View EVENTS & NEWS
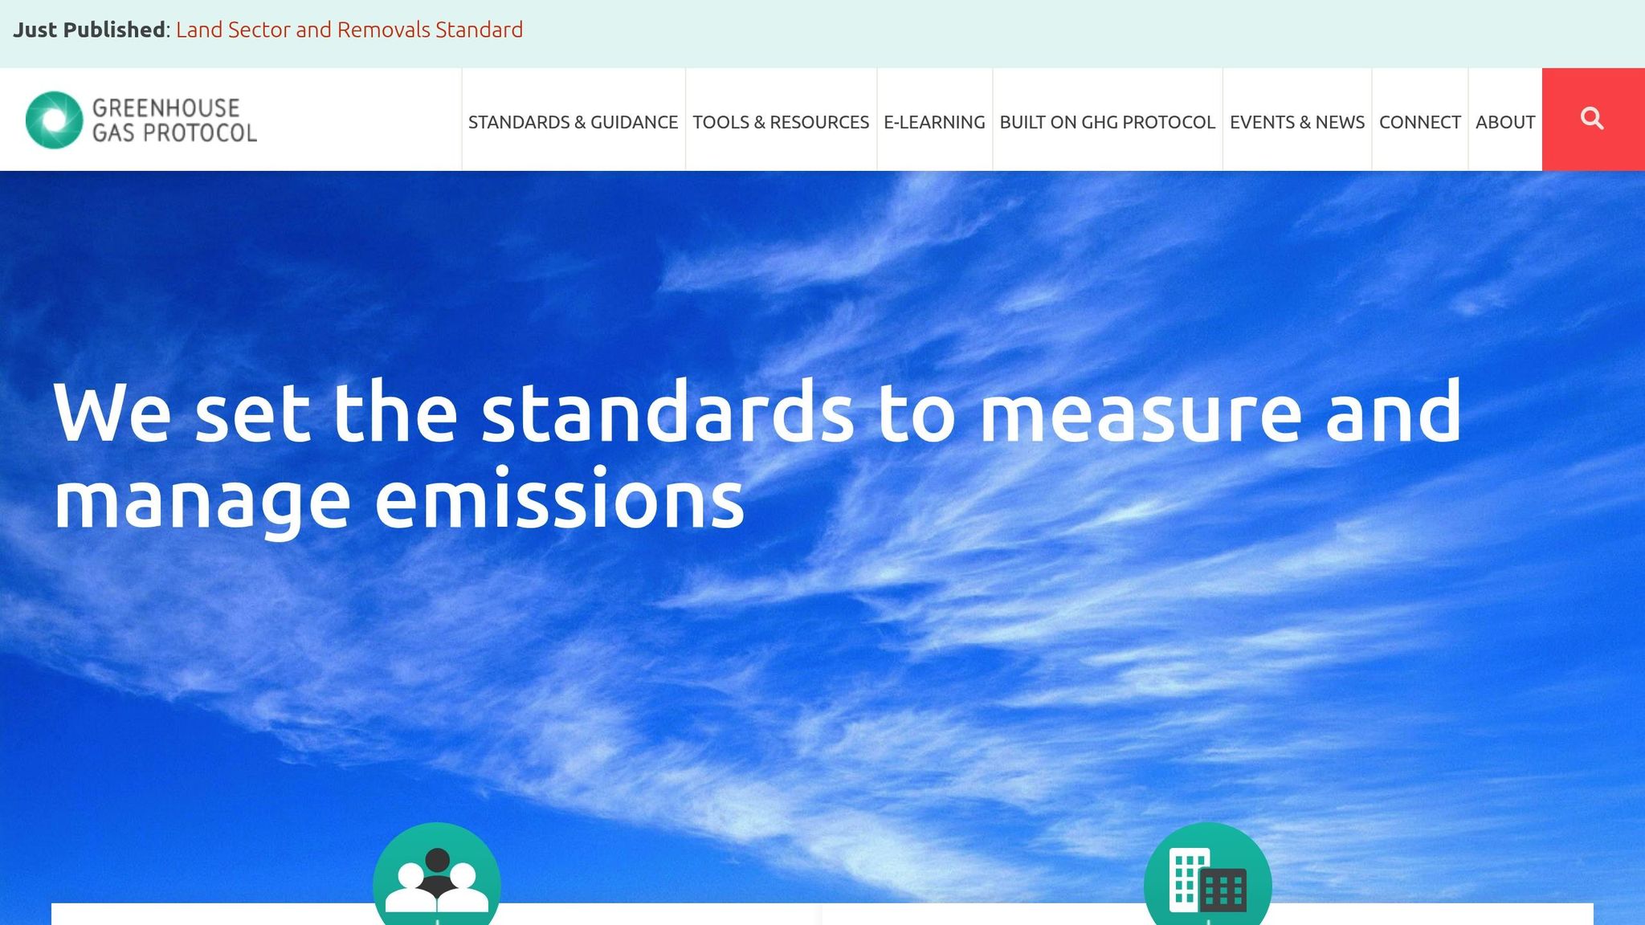This screenshot has height=925, width=1645. pyautogui.click(x=1297, y=122)
